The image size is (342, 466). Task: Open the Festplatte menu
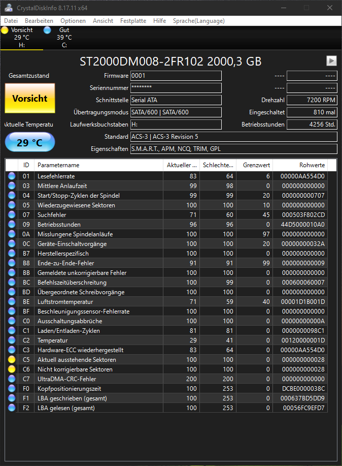133,21
